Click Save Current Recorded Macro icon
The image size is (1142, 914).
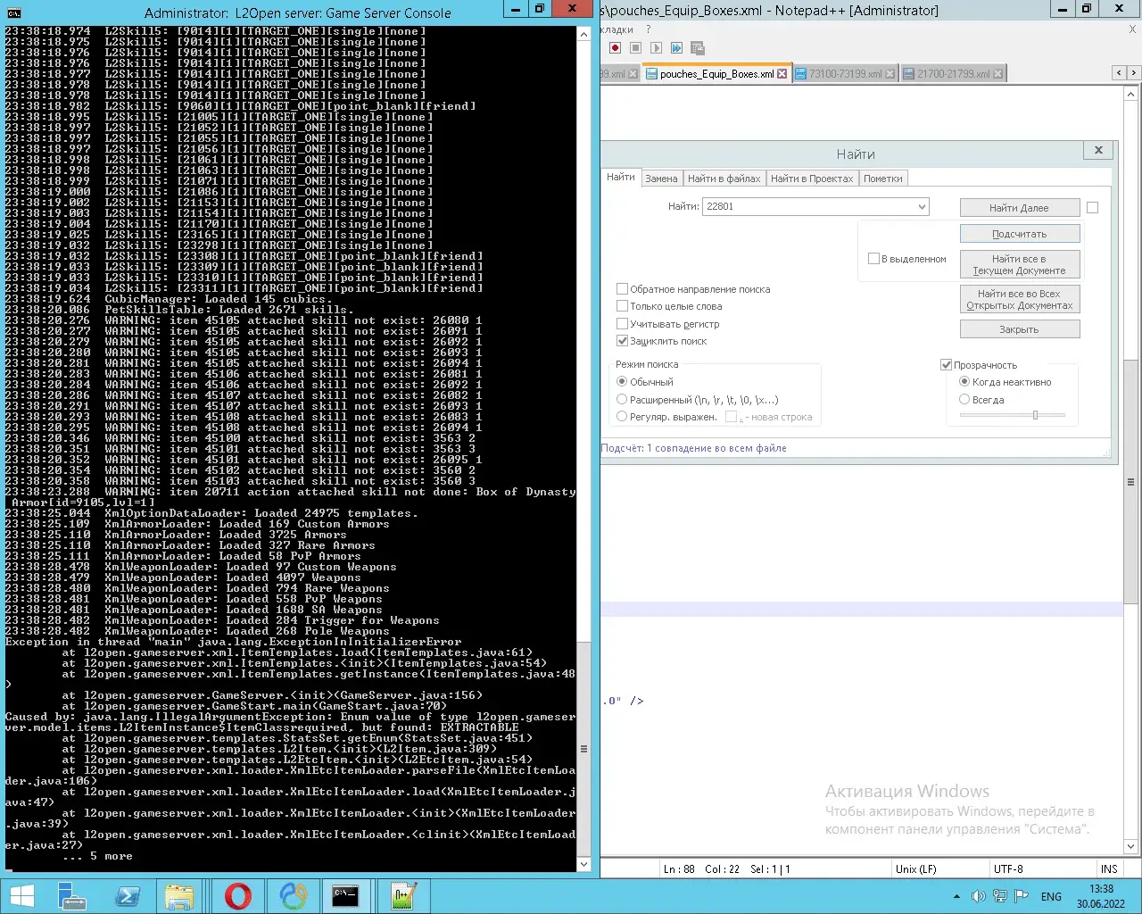698,47
